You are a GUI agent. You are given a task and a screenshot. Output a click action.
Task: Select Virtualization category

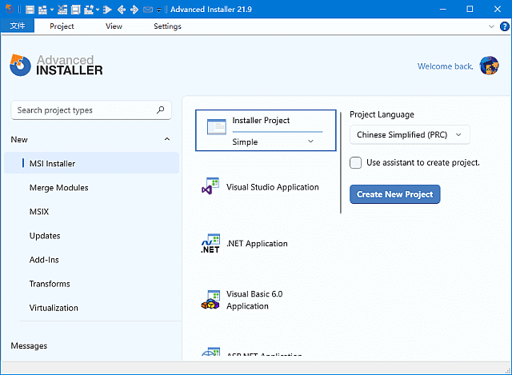[54, 308]
